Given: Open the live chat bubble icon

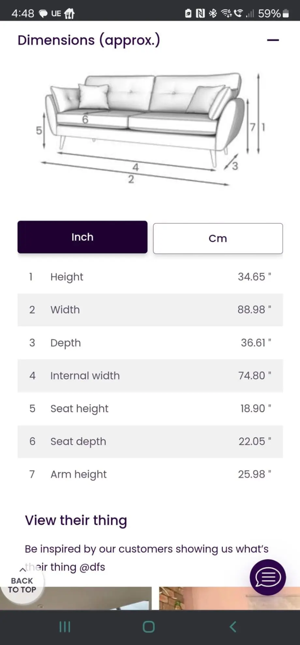Looking at the screenshot, I should 268,577.
